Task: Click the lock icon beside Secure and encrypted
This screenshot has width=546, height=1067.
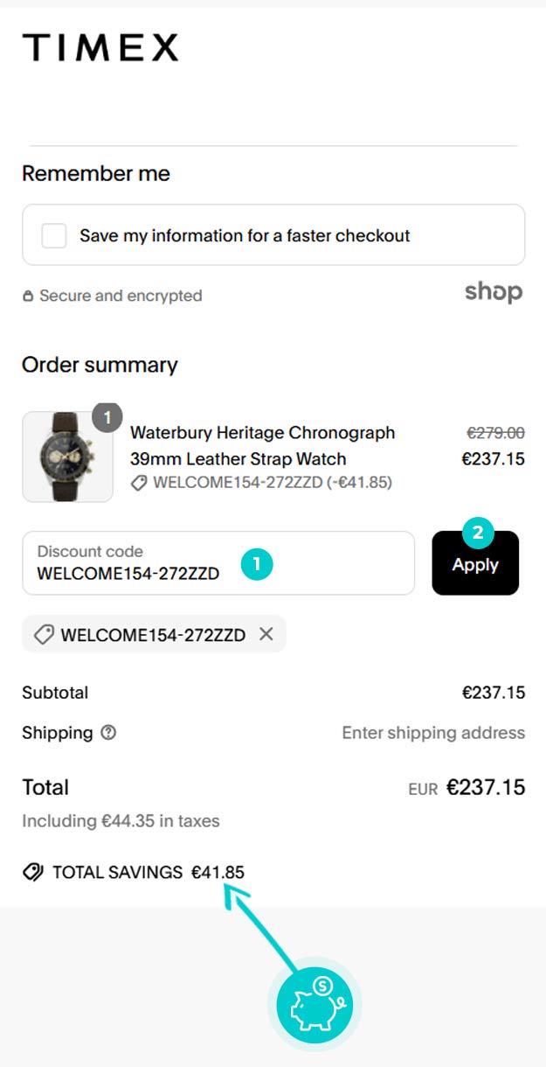Action: [29, 296]
